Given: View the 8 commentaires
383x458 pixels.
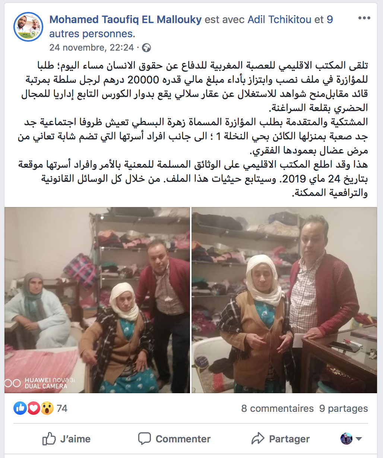Looking at the screenshot, I should pyautogui.click(x=278, y=408).
